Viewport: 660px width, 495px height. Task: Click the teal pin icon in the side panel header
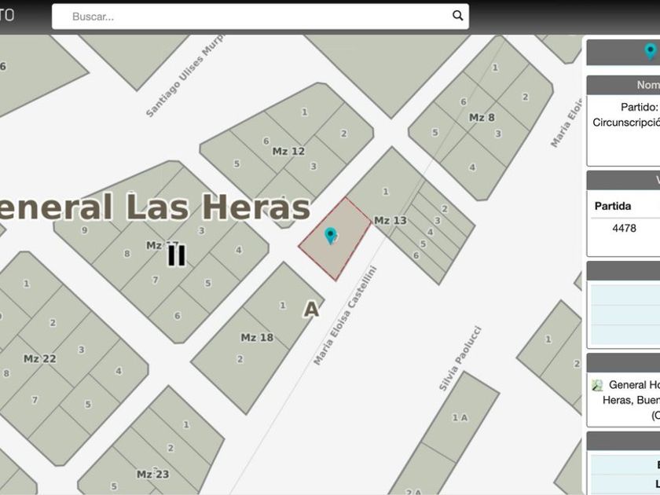[651, 51]
